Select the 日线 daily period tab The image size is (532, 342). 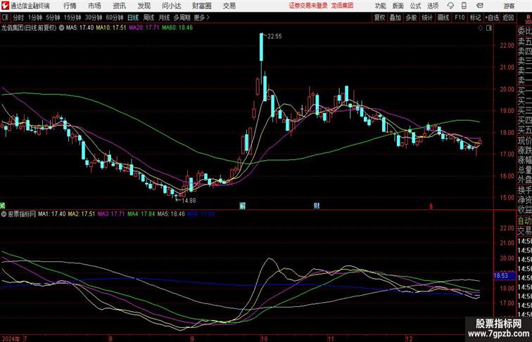(133, 18)
